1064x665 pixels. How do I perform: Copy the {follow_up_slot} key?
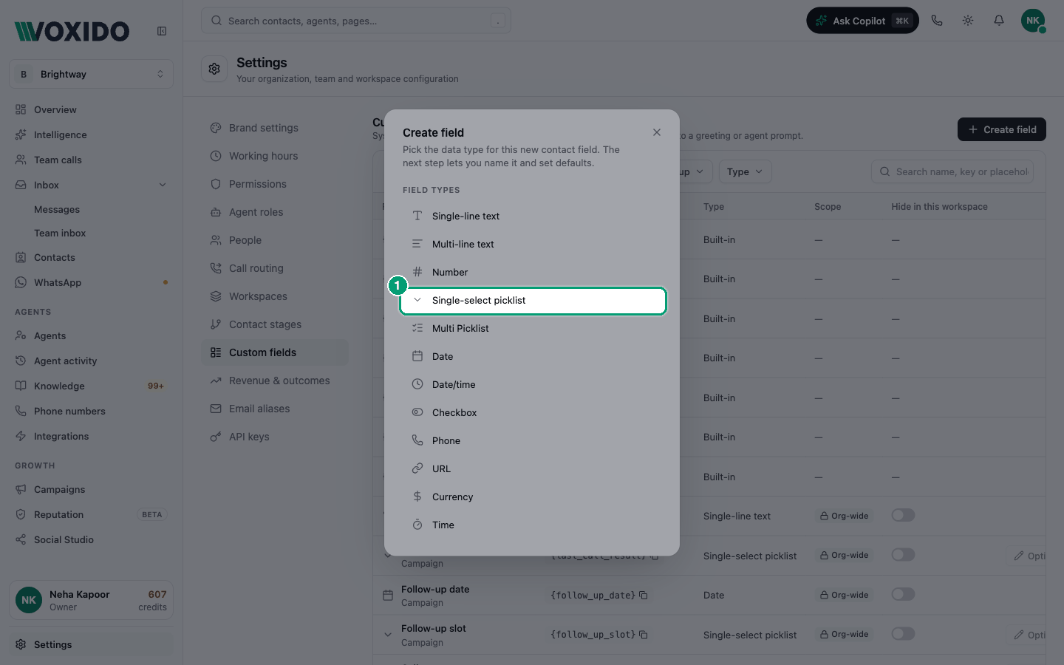(x=644, y=634)
